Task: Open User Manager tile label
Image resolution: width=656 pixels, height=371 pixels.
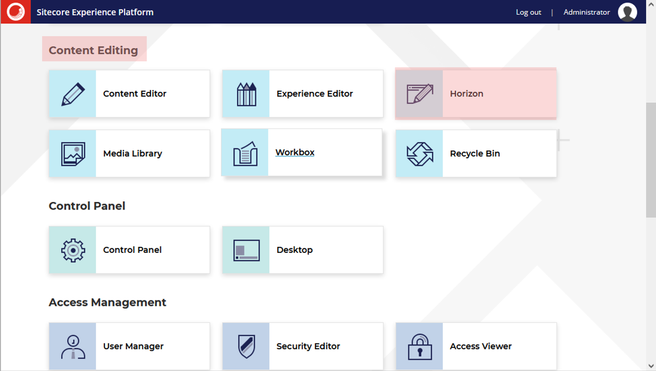Action: (133, 346)
